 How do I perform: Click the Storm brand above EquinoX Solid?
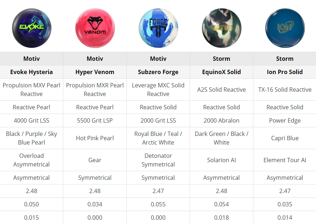(x=222, y=59)
